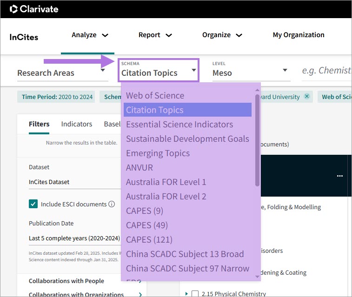Expand Collaborations with People filter
The height and width of the screenshot is (297, 352).
coord(85,281)
